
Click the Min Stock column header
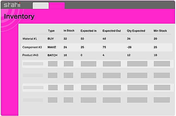point(160,31)
